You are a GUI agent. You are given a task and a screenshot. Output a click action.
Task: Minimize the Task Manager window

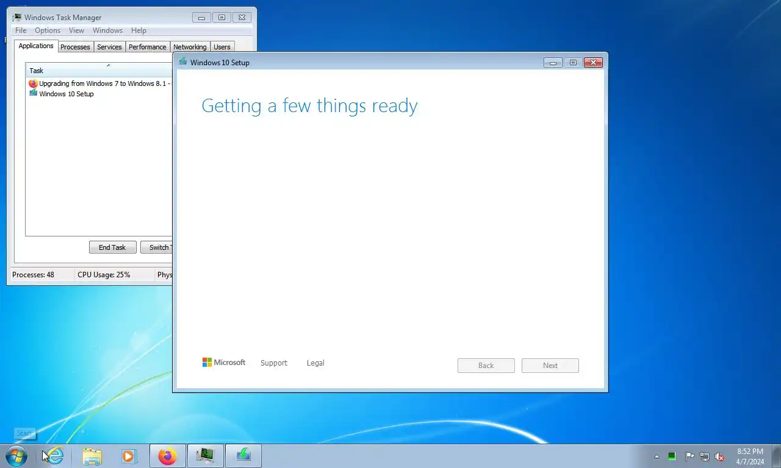point(201,18)
